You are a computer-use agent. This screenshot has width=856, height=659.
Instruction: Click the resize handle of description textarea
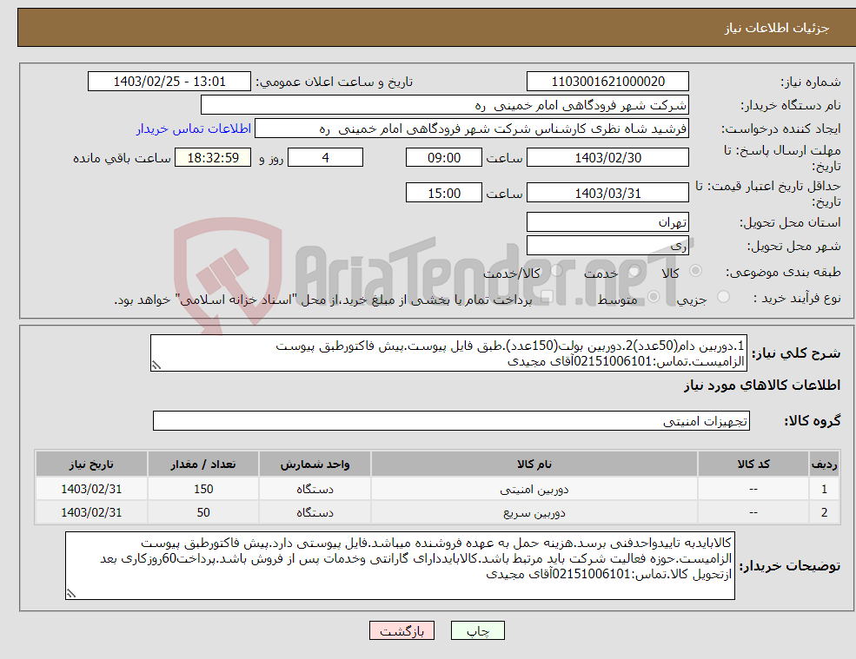tap(156, 366)
